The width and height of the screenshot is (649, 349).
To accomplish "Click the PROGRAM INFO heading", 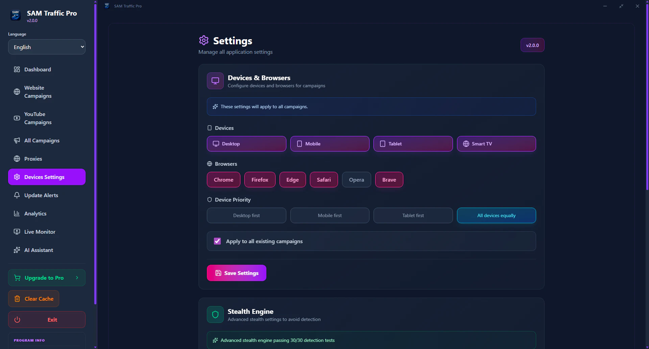I will pos(29,340).
